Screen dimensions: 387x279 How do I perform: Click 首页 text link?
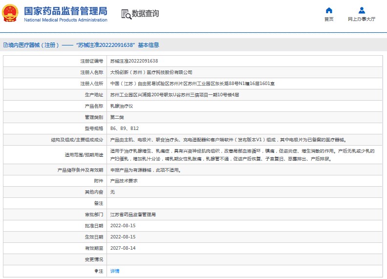point(329,19)
